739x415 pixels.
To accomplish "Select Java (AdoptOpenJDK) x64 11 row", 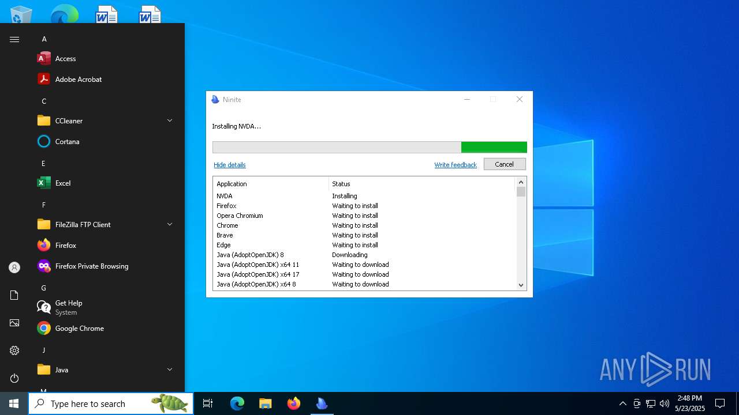I will [364, 265].
